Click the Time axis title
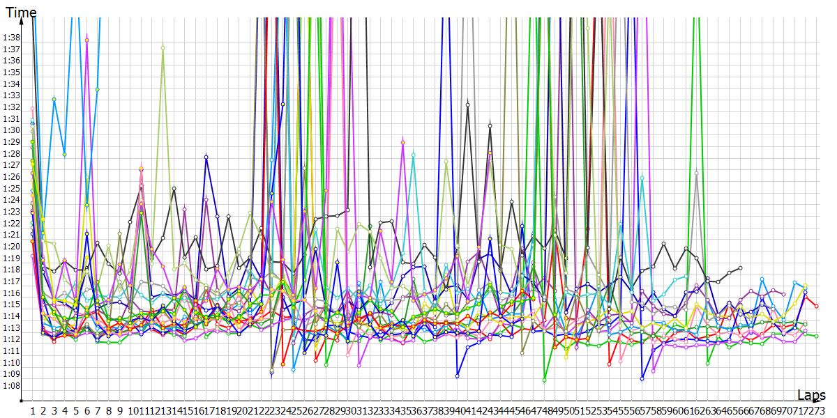Image resolution: width=837 pixels, height=418 pixels. tap(21, 12)
